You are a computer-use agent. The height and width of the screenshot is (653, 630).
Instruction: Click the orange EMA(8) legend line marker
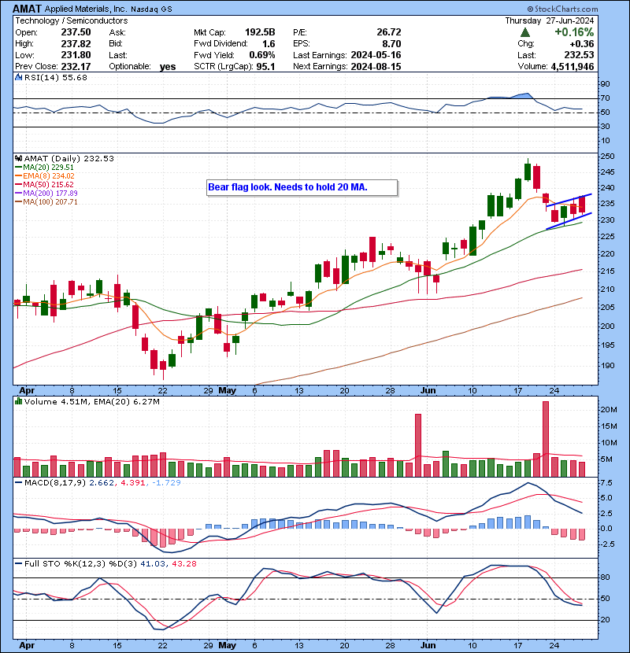(17, 176)
